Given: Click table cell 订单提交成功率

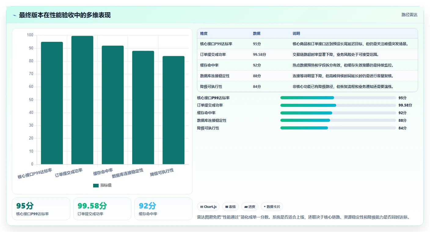Looking at the screenshot, I should coord(213,55).
